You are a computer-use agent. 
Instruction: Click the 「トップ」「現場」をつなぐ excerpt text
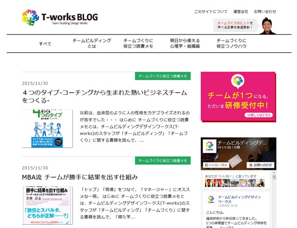[x=135, y=203]
